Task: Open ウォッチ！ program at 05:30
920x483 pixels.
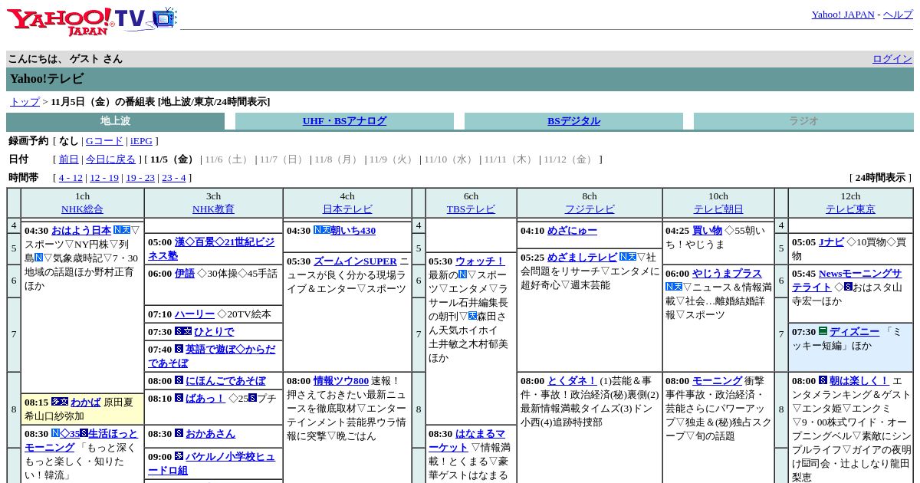Action: point(481,261)
